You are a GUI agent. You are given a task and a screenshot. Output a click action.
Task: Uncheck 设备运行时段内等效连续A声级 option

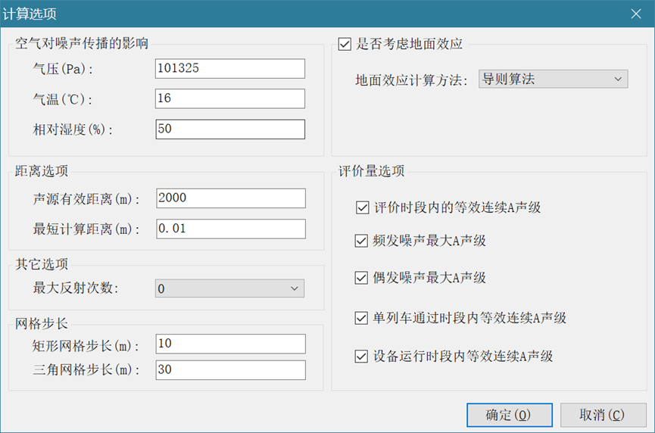coord(361,356)
